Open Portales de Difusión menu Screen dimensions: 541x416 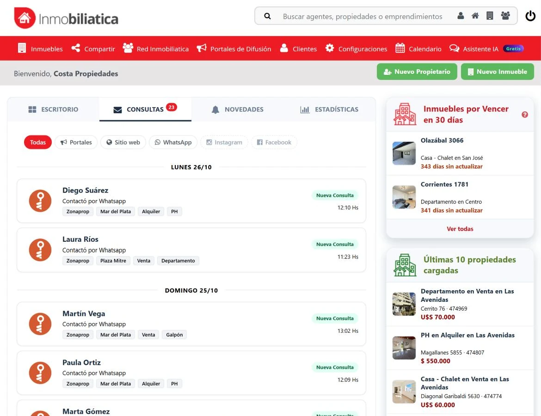coord(234,49)
